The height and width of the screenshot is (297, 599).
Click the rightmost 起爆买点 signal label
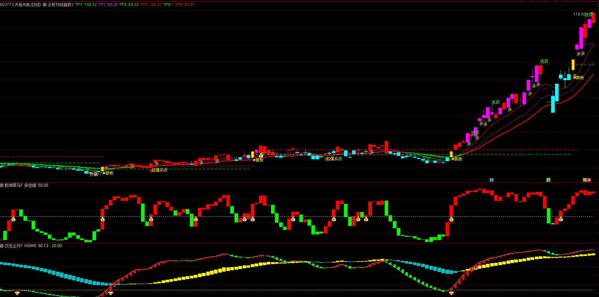click(334, 159)
